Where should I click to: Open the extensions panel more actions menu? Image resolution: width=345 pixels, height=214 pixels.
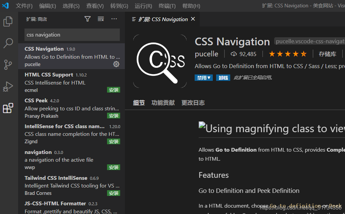pyautogui.click(x=114, y=19)
